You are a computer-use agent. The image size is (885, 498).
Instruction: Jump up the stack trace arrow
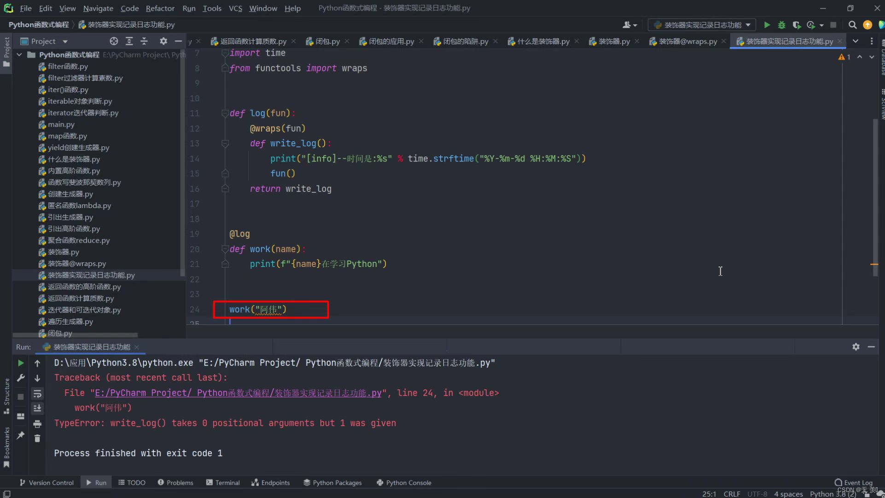(x=37, y=363)
